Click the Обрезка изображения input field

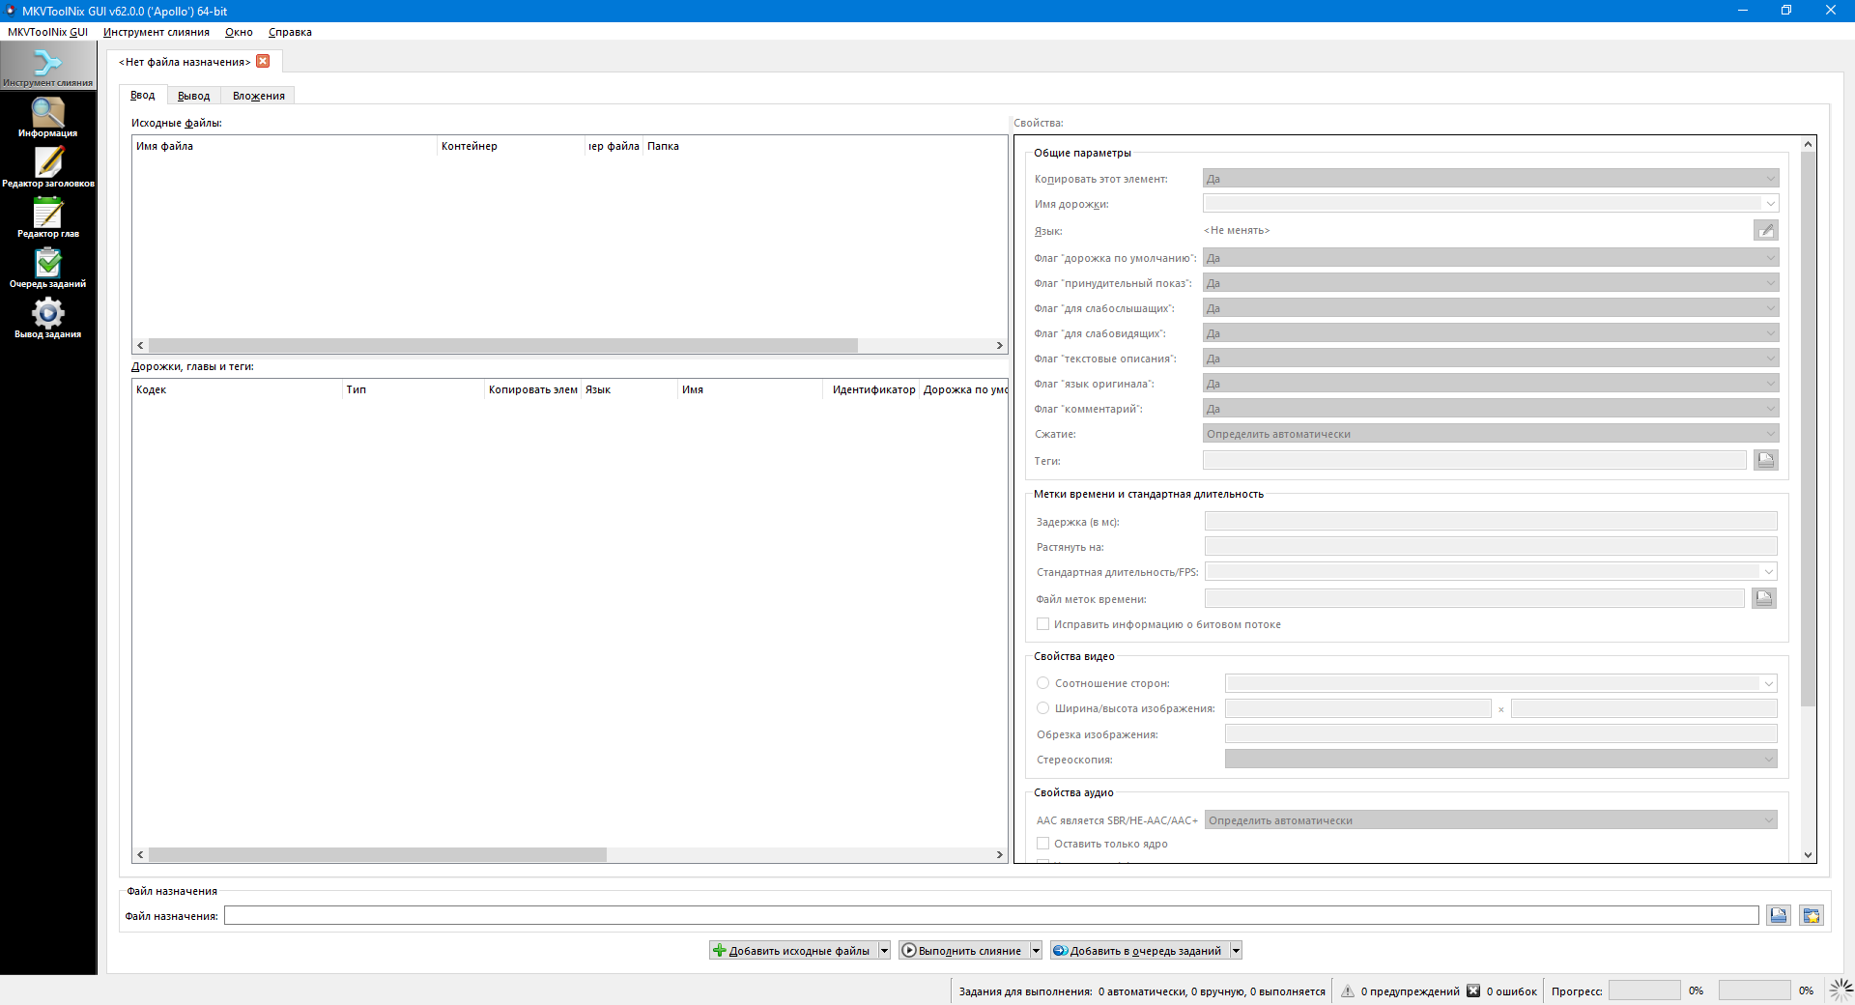pos(1500,734)
